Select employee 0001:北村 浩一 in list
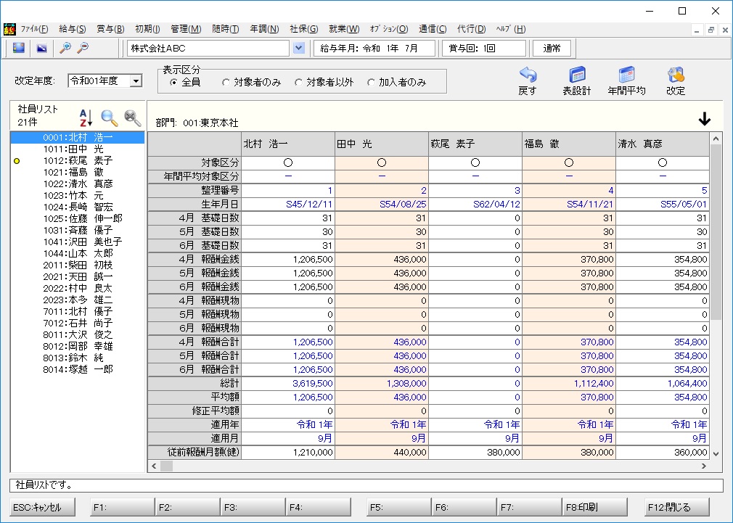This screenshot has height=523, width=733. click(78, 137)
